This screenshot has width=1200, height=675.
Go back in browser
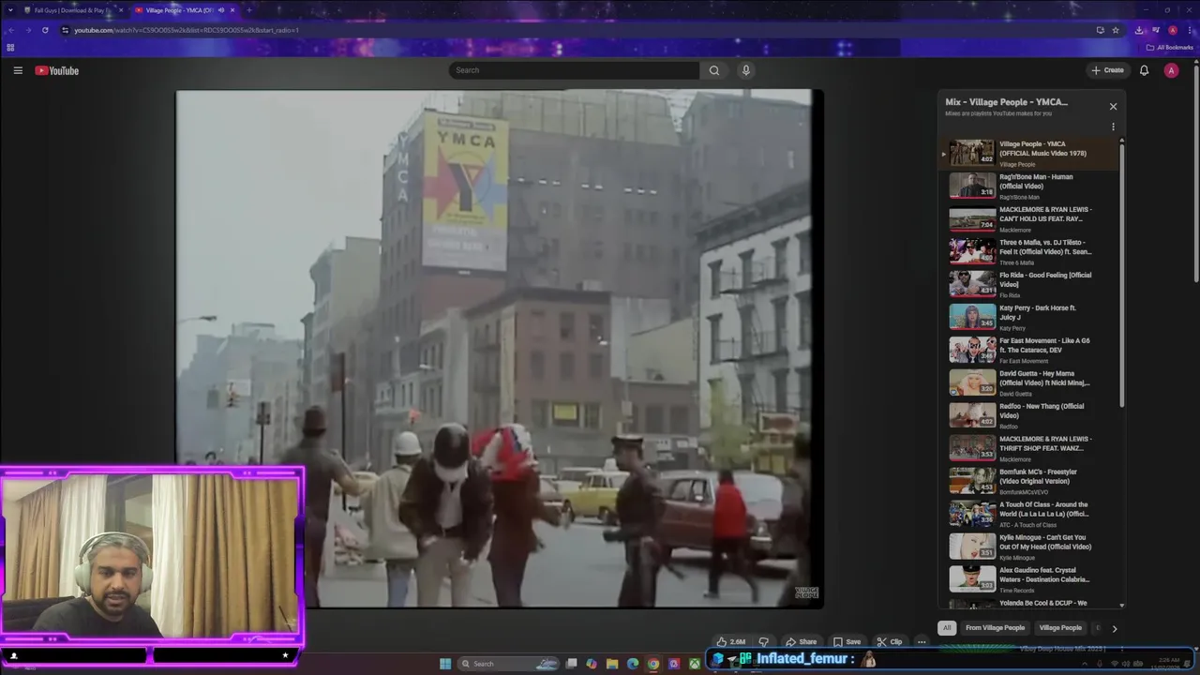10,30
